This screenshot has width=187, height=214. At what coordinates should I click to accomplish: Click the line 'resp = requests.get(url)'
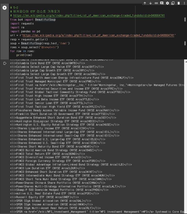coord(29,39)
